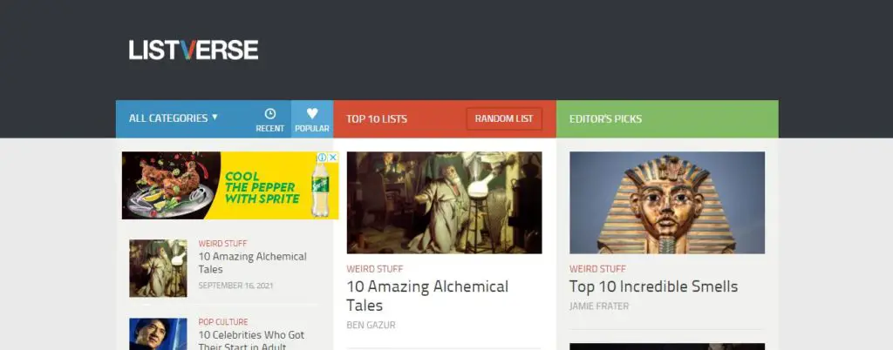
Task: Click sidebar Weird Stuff category label
Action: point(222,243)
